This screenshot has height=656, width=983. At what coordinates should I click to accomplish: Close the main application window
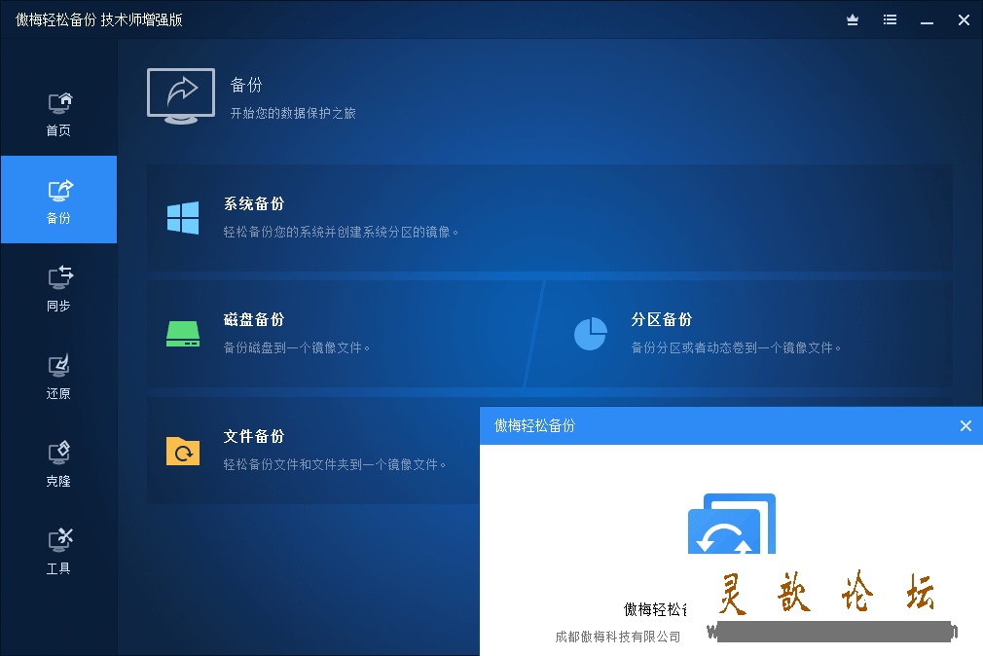[965, 20]
